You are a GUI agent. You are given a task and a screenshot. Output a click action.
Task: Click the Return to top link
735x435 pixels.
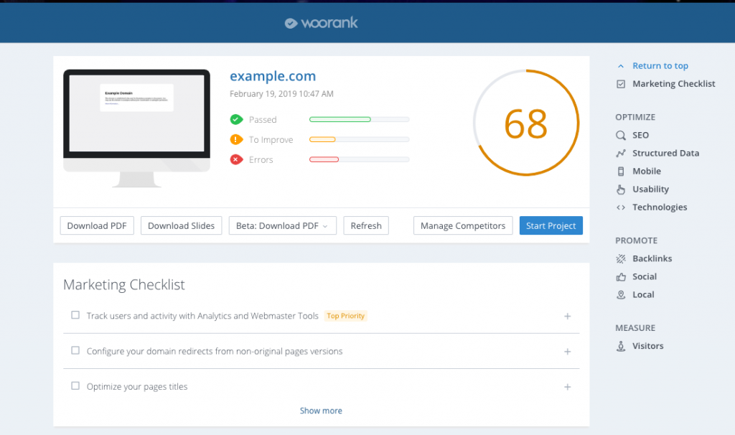[660, 65]
